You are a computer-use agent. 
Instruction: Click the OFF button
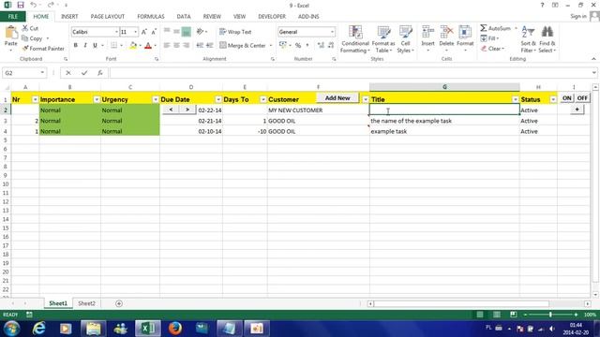click(582, 98)
